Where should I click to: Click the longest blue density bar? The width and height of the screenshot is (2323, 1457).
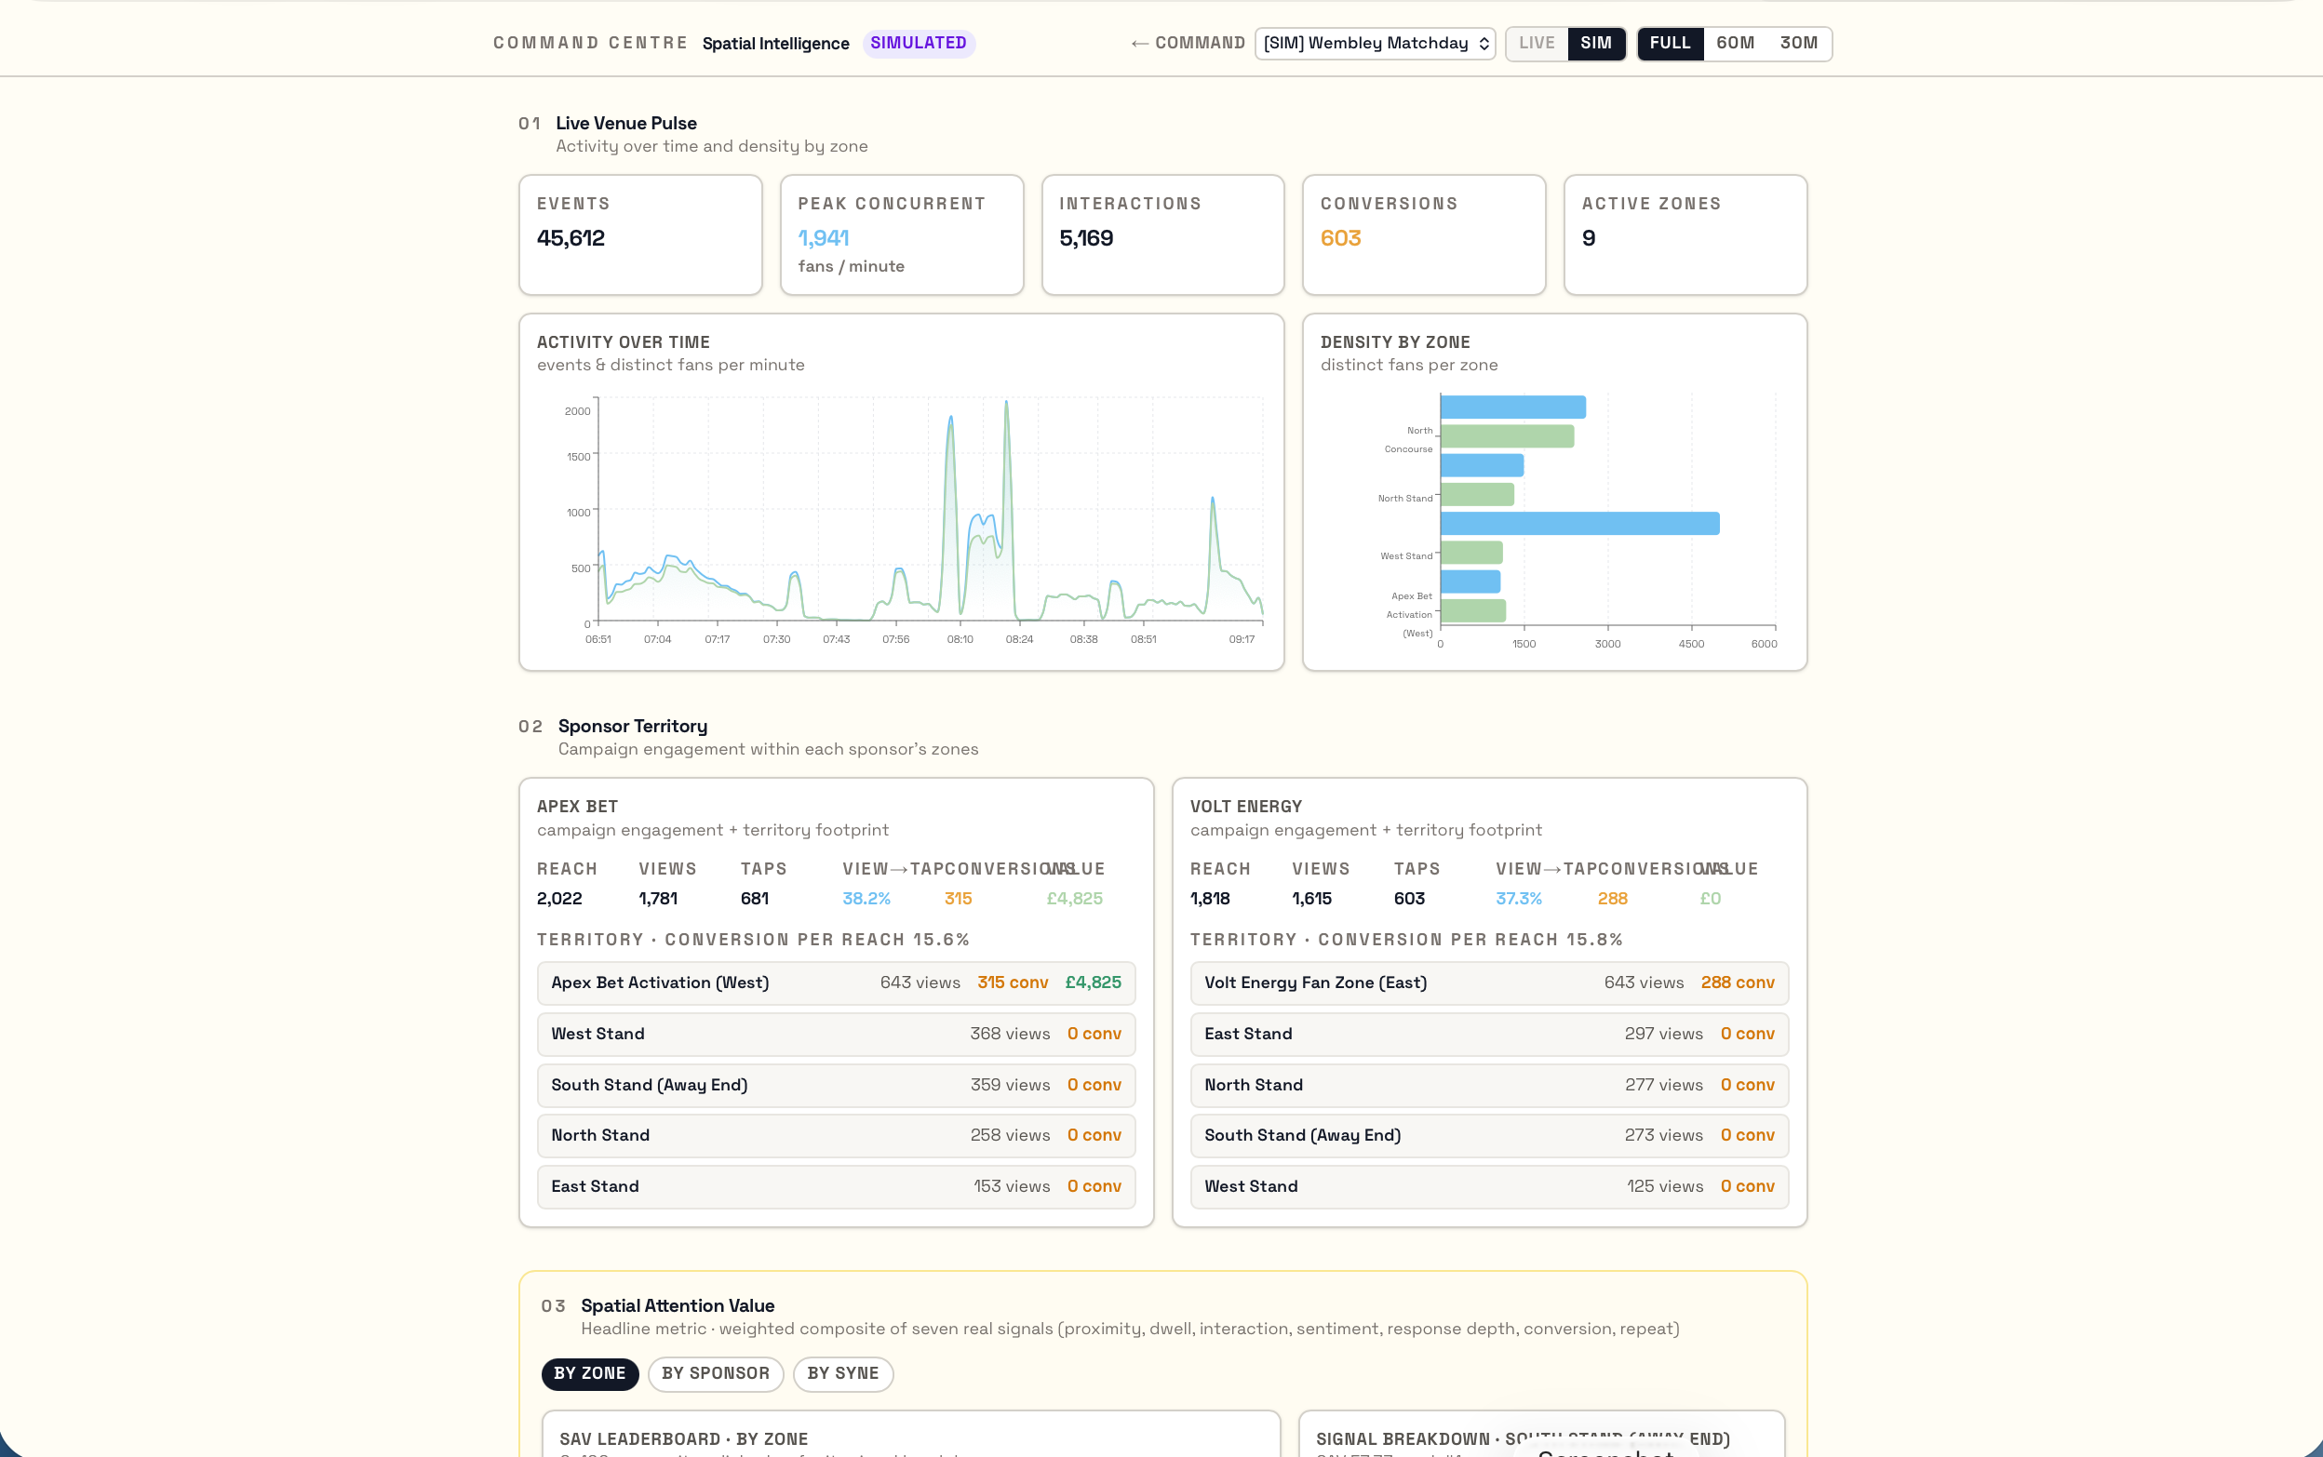point(1579,523)
